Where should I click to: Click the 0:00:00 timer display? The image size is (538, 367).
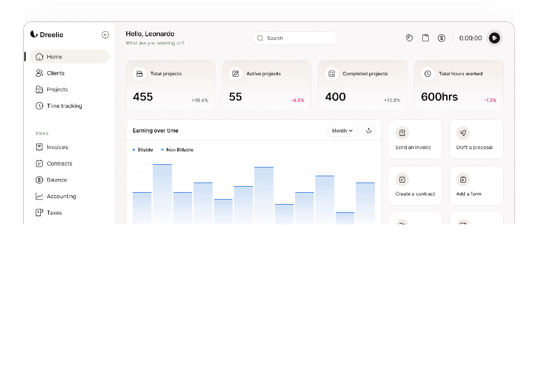pyautogui.click(x=471, y=38)
